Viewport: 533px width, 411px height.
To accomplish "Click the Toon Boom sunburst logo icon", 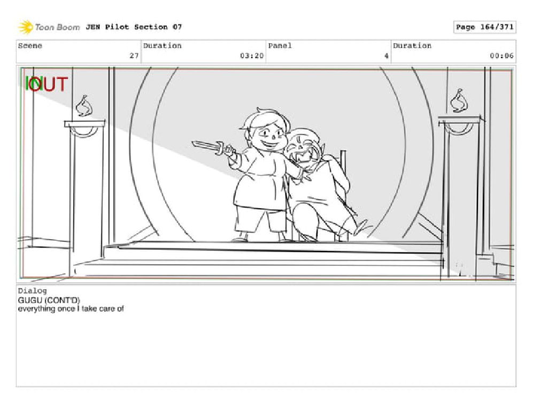I will pos(26,27).
